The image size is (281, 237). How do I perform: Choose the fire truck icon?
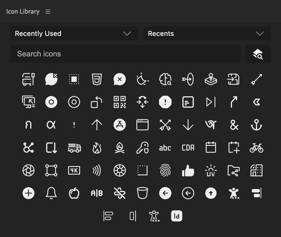[x=74, y=148]
